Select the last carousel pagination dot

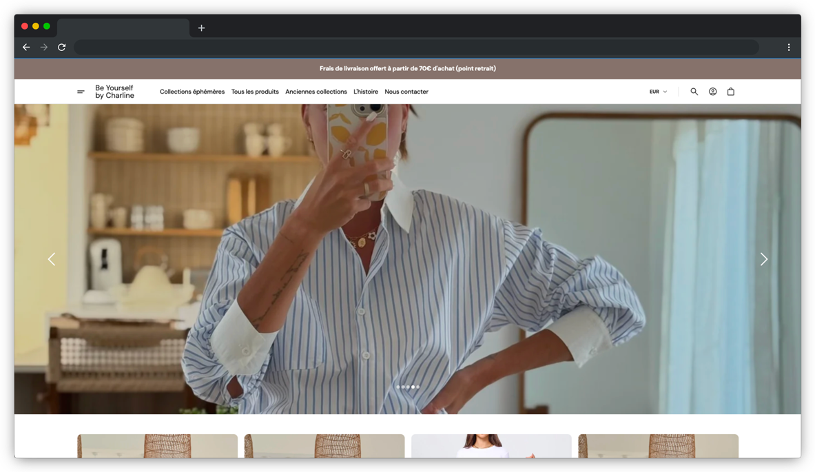[x=418, y=387]
